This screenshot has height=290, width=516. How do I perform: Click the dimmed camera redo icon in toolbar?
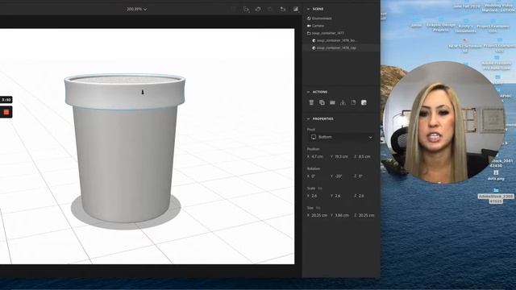click(271, 9)
